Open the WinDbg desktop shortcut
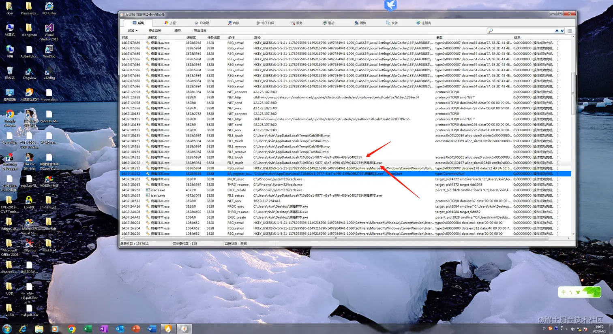This screenshot has width=613, height=334. 49,51
